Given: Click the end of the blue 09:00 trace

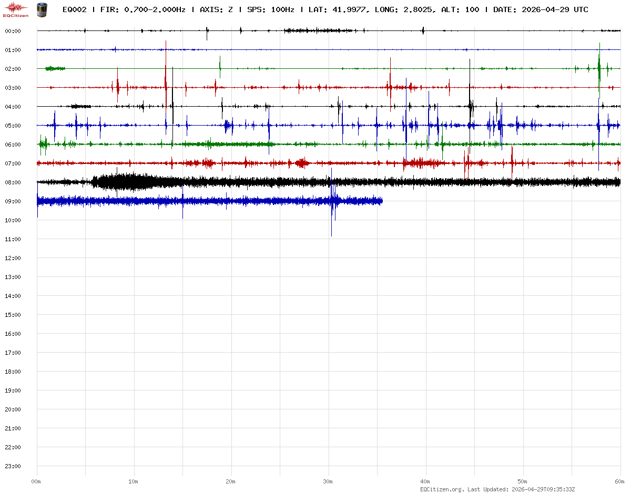Looking at the screenshot, I should click(x=382, y=201).
